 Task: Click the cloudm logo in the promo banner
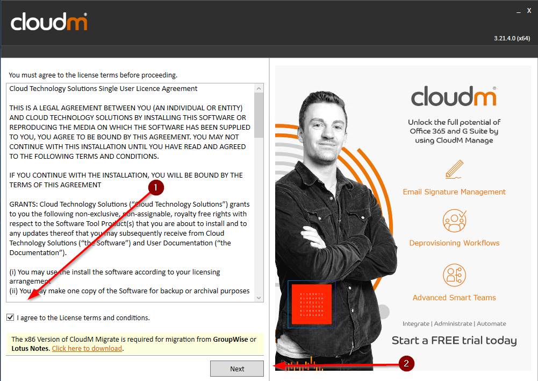point(454,96)
